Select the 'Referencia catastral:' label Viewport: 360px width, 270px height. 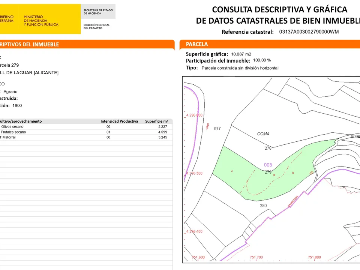point(247,32)
